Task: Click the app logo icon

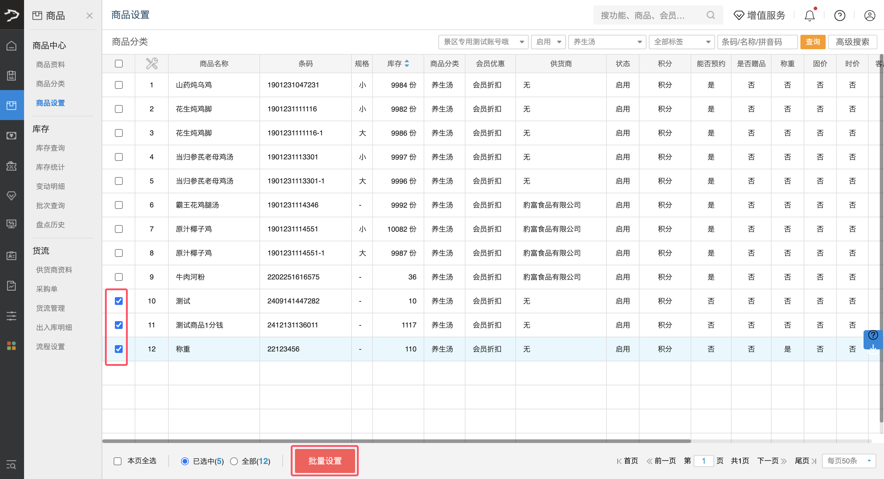Action: [12, 15]
